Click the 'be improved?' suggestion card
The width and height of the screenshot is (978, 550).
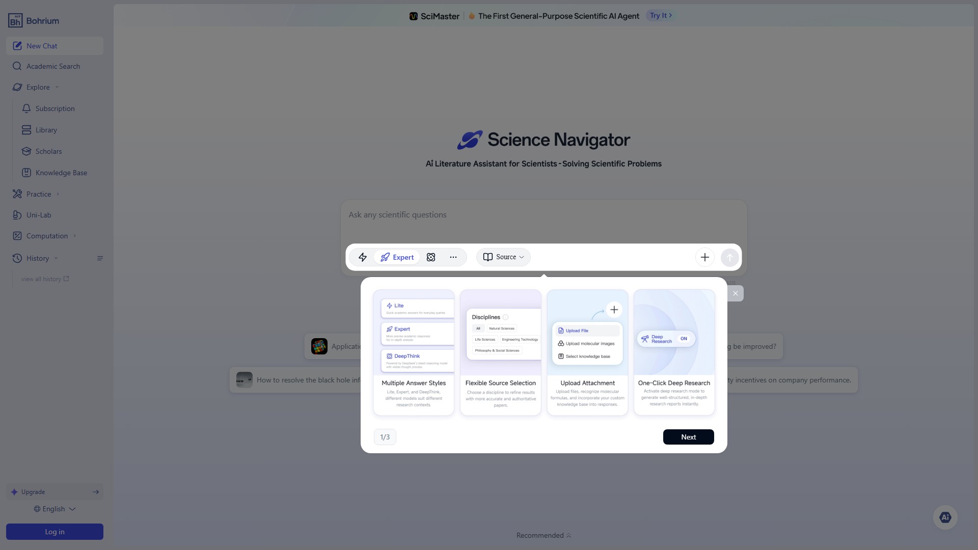[x=755, y=346]
